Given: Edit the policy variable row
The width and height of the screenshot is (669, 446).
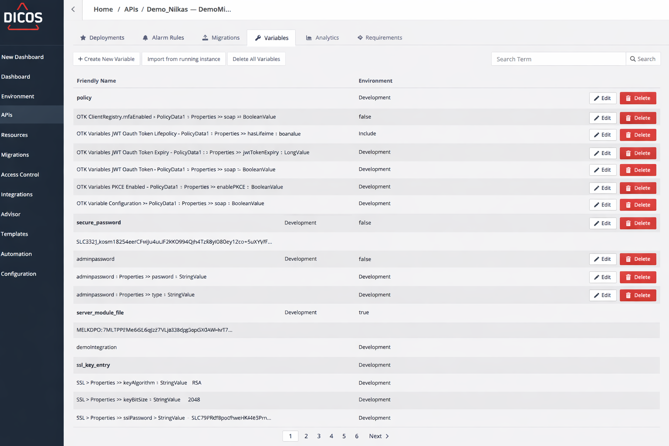Looking at the screenshot, I should point(602,98).
